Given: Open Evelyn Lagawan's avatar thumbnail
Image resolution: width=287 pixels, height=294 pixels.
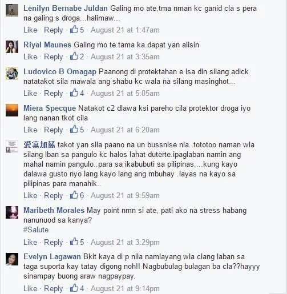Looking at the screenshot, I should (12, 259).
